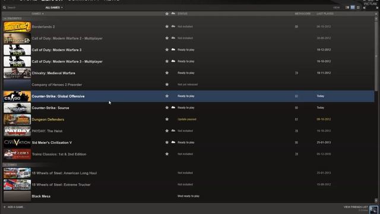380x214 pixels.
Task: Click the cloud icon for Modern Warfare 3 - Multiplayer
Action: click(x=173, y=61)
